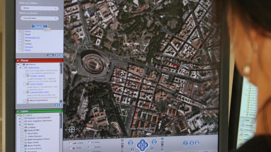
Task: Pan the map left with navigation arrow
Action: click(139, 146)
